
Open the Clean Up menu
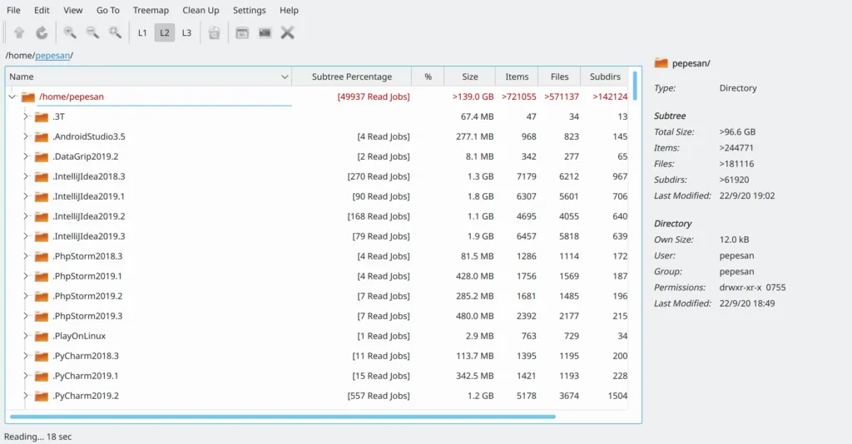(201, 10)
